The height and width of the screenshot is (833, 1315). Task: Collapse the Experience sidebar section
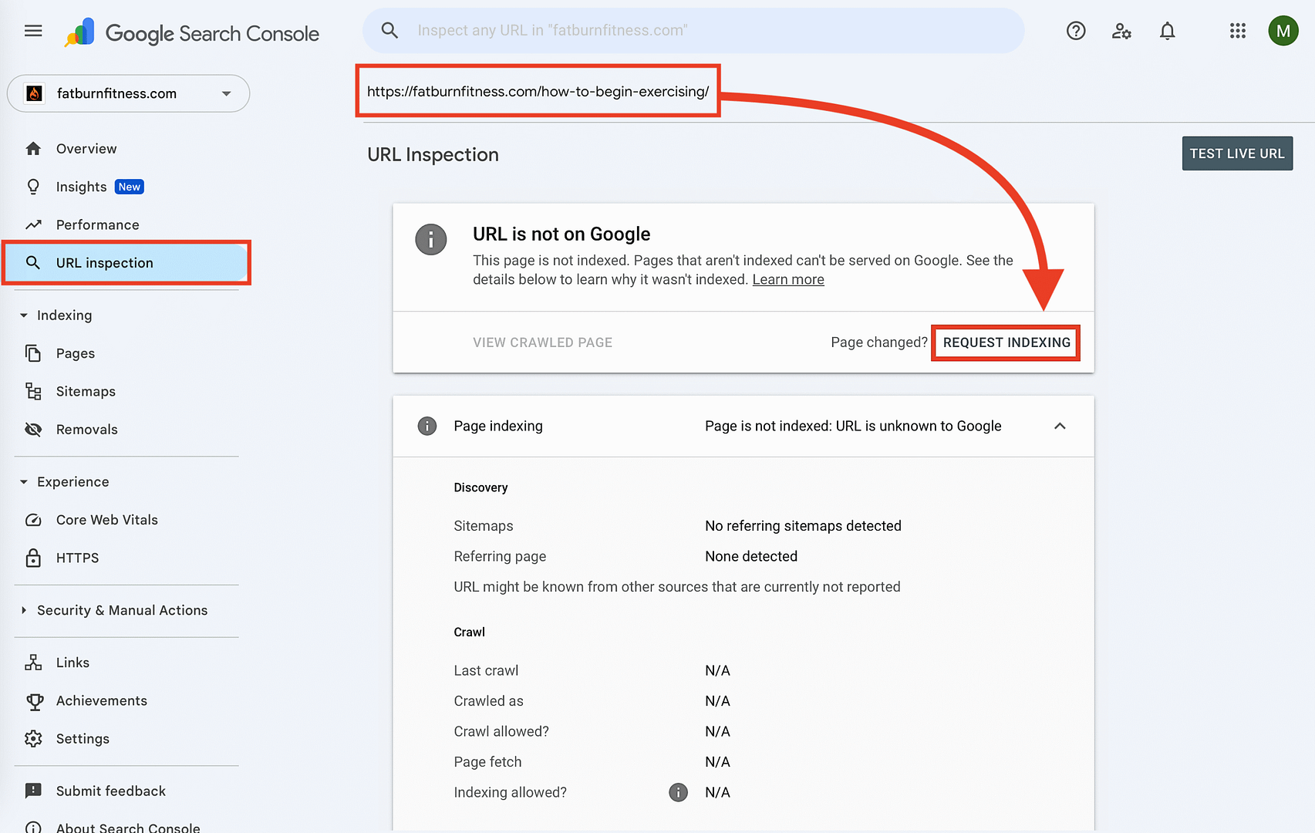click(24, 482)
